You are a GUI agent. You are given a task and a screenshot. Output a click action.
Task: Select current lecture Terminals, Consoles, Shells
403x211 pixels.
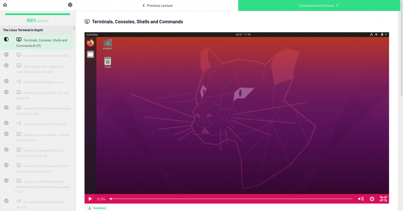37,43
